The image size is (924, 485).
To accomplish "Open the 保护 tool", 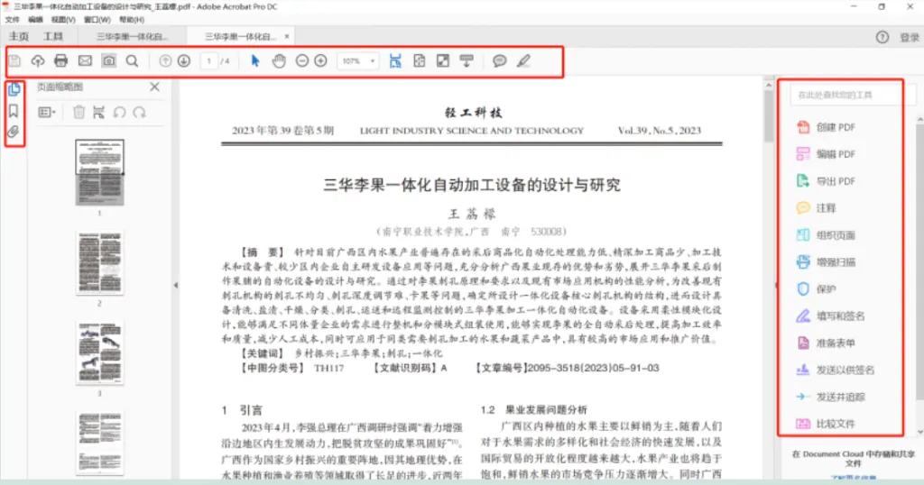I will coord(816,289).
